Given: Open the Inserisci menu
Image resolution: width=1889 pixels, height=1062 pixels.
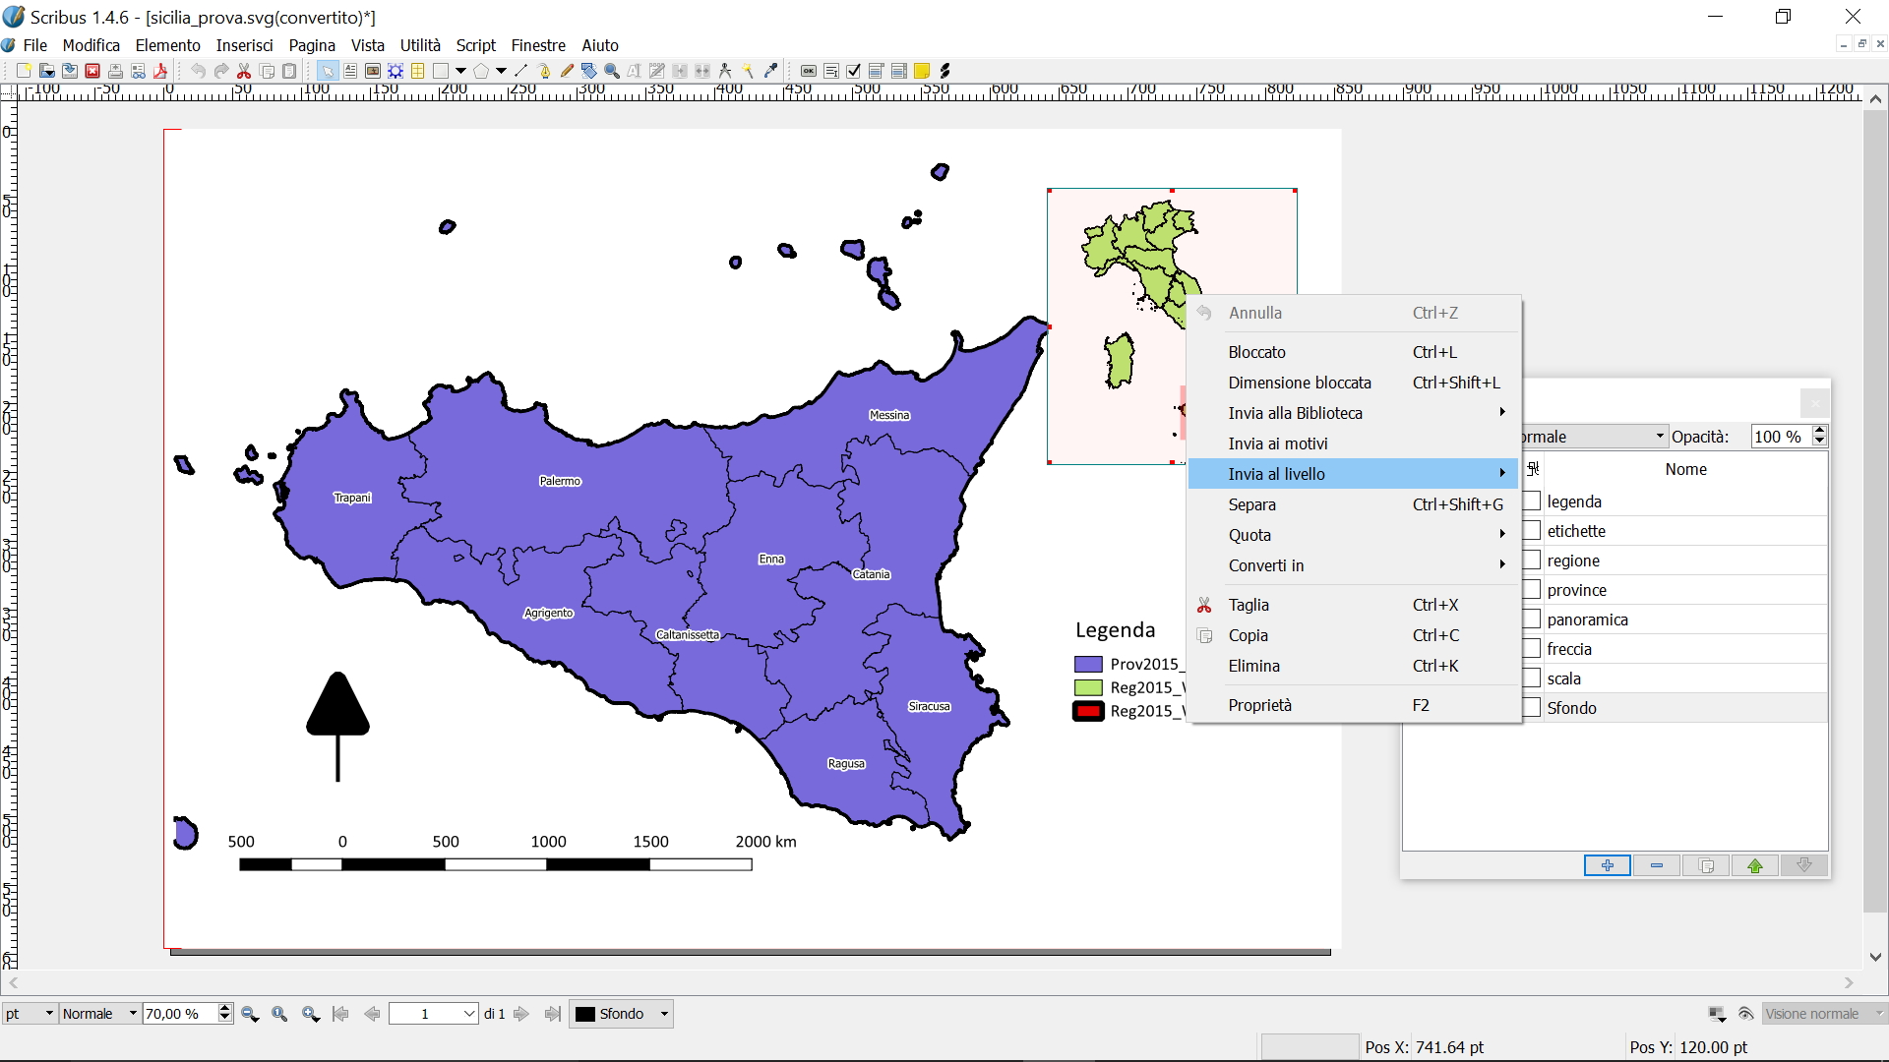Looking at the screenshot, I should tap(244, 45).
